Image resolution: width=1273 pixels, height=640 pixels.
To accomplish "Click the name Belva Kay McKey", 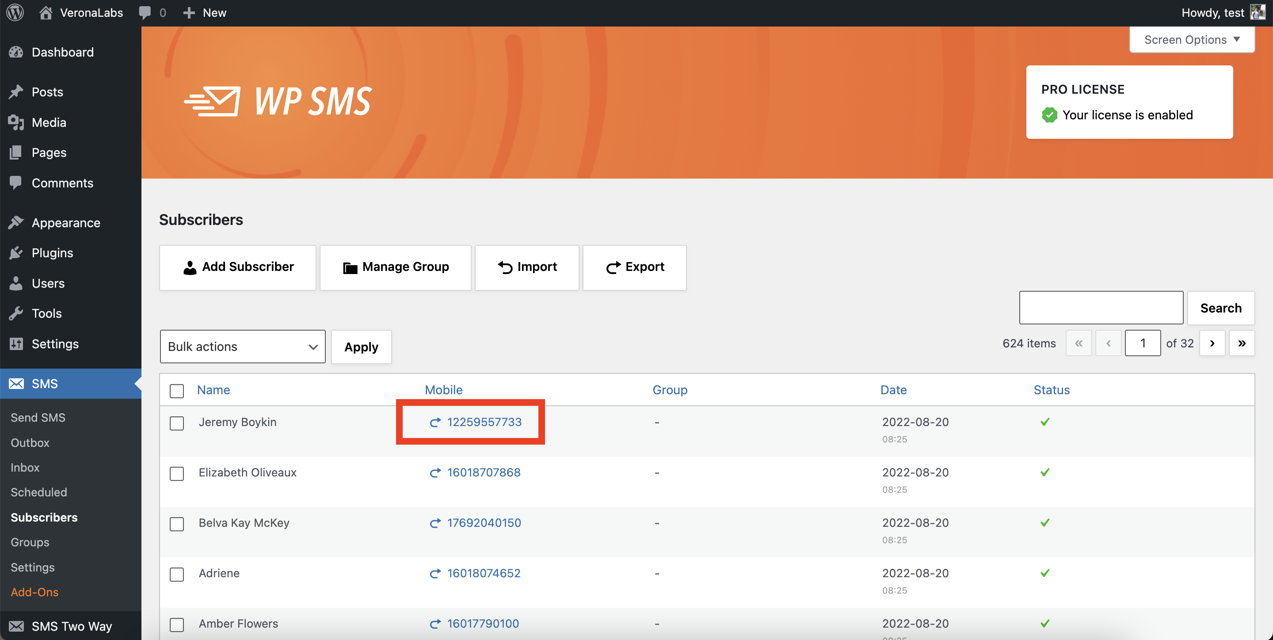I will [244, 523].
